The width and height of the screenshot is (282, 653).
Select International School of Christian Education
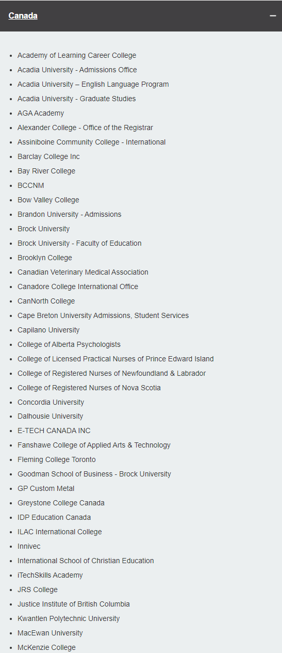[86, 561]
